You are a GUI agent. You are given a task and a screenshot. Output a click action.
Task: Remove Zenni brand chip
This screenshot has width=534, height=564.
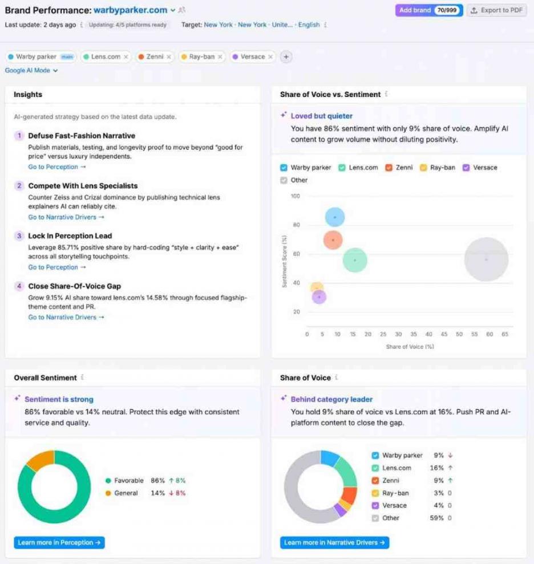pos(169,57)
